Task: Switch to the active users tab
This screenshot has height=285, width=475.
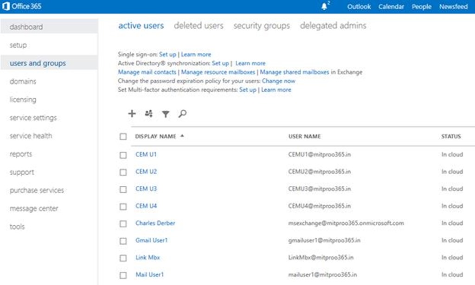Action: pyautogui.click(x=141, y=25)
